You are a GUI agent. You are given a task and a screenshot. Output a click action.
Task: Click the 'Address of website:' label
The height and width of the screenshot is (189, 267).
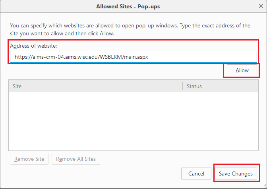tap(34, 46)
